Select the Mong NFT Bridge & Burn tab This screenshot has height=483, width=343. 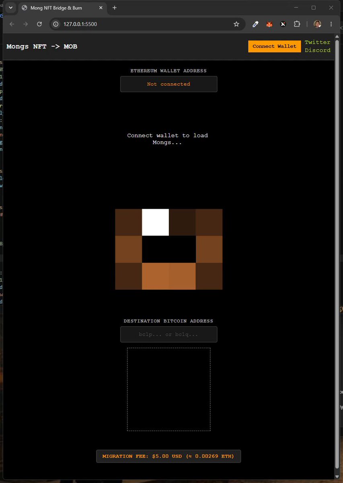tap(62, 8)
